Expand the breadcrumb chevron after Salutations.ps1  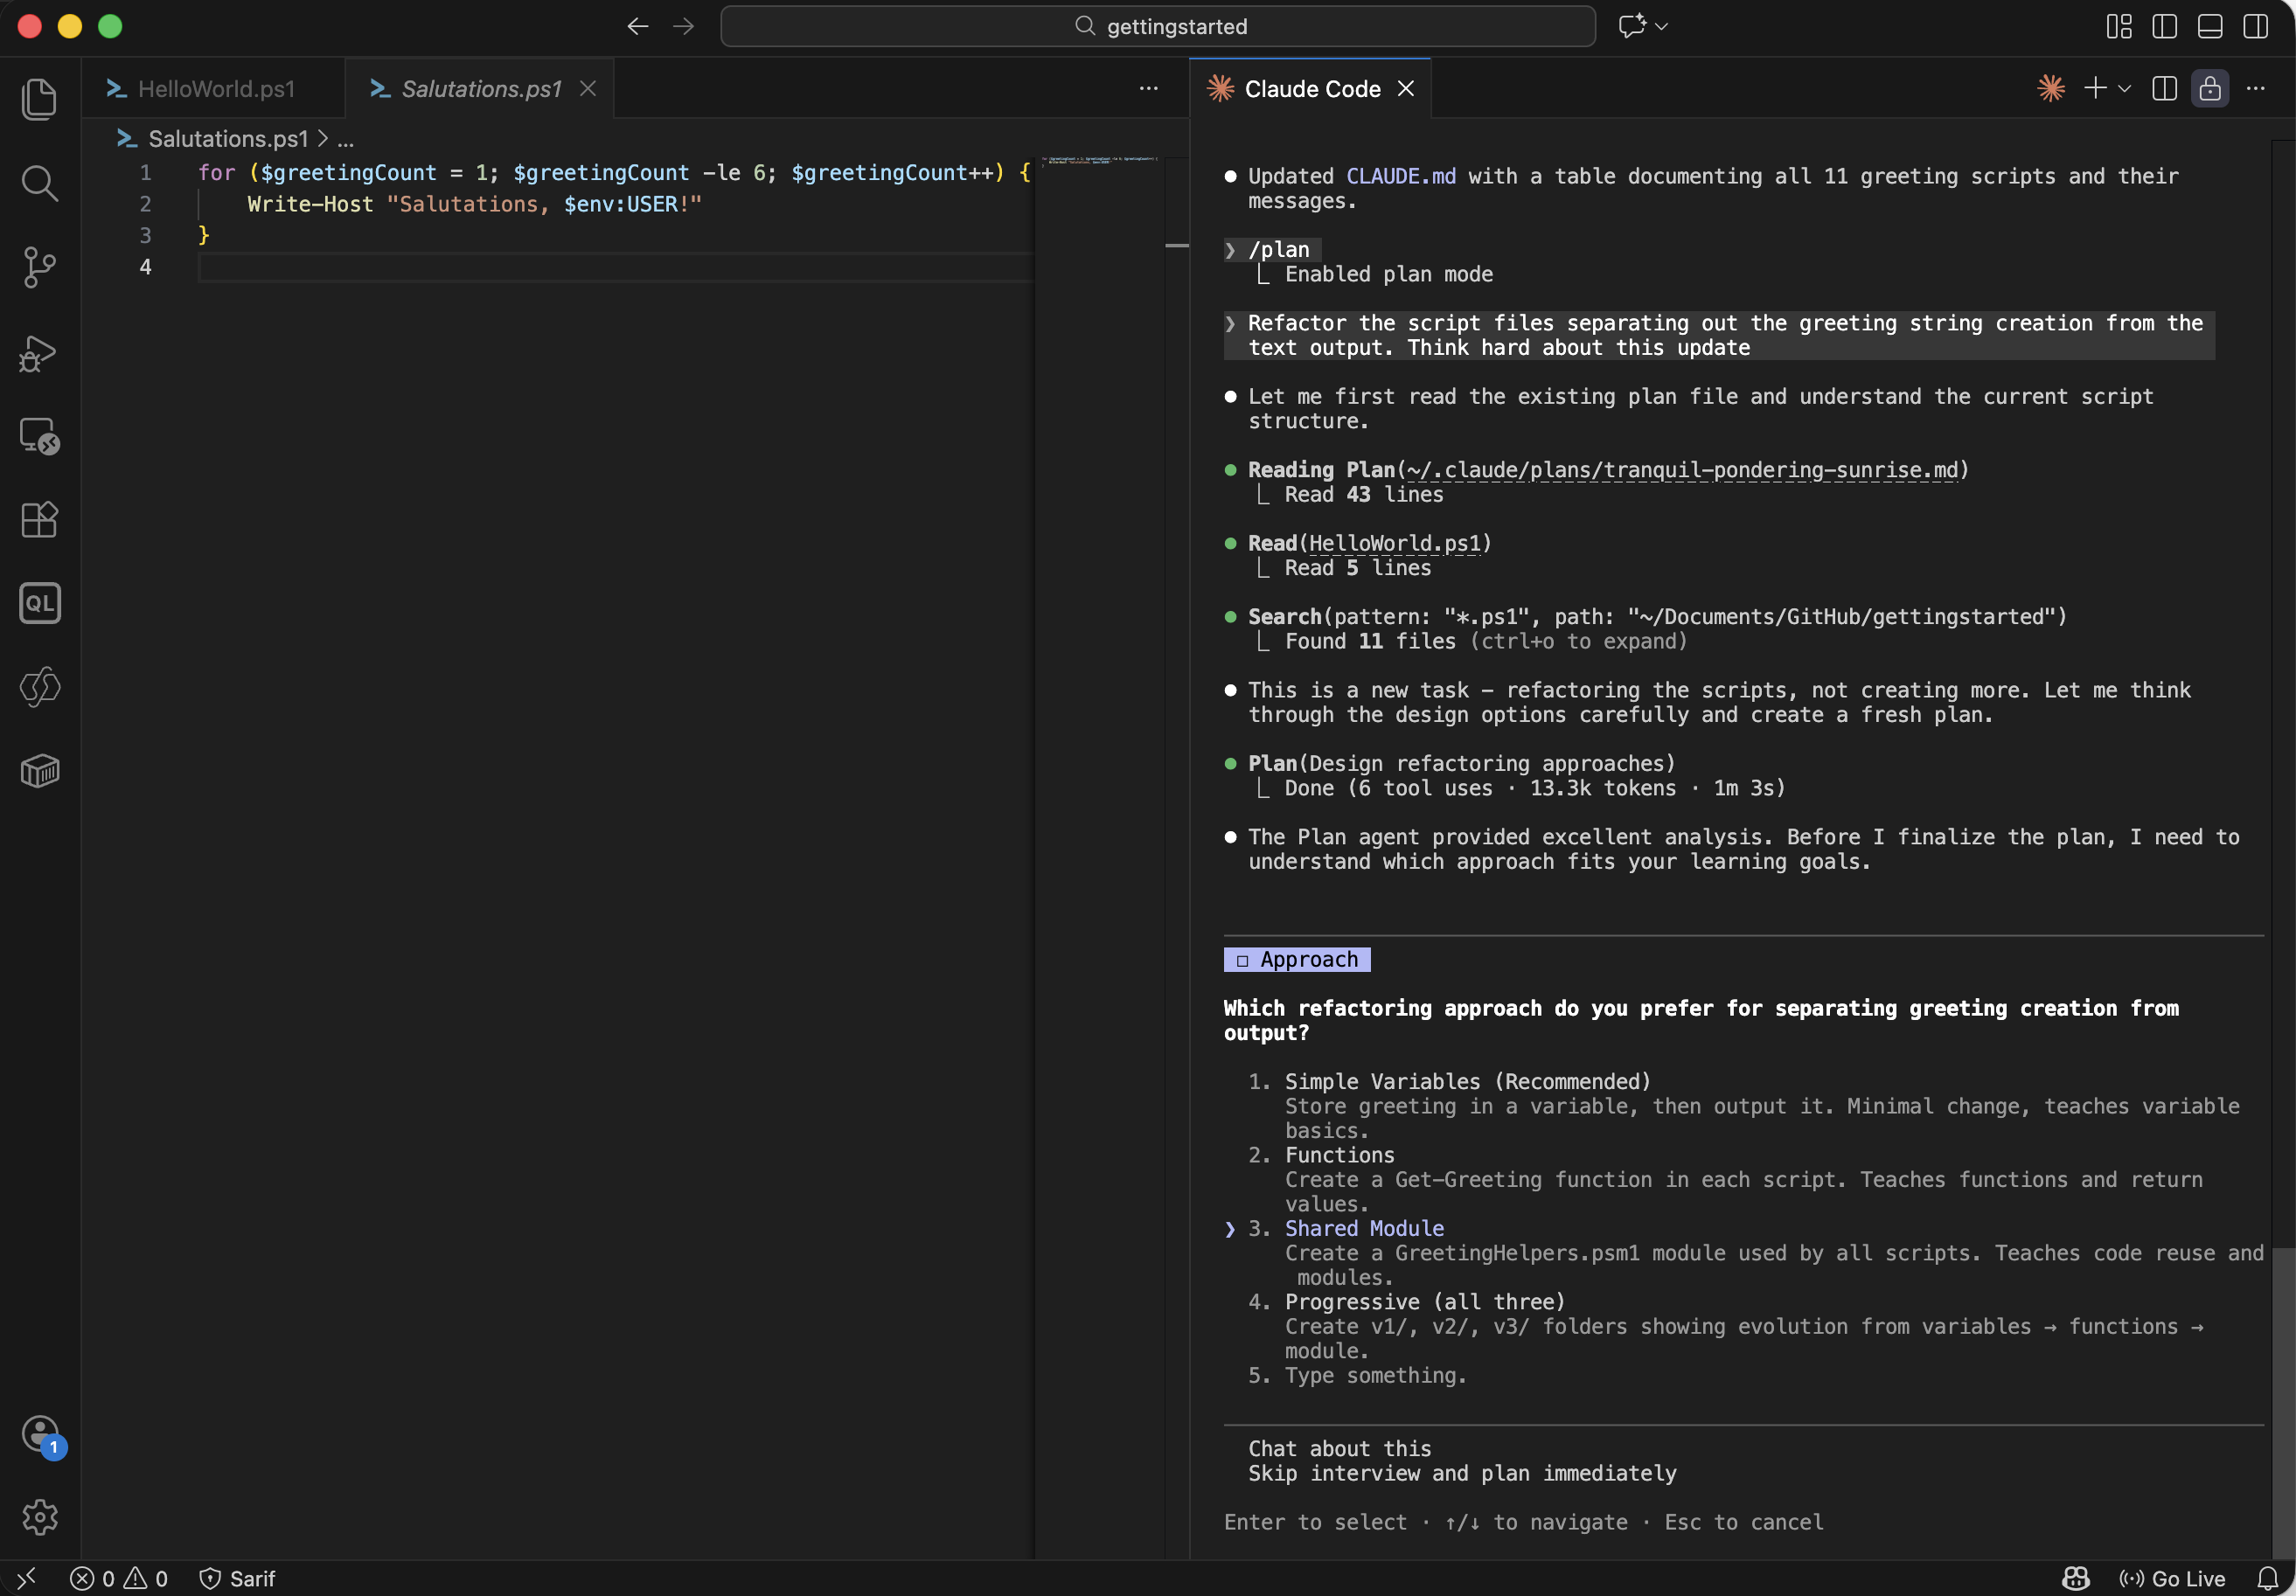pyautogui.click(x=323, y=139)
